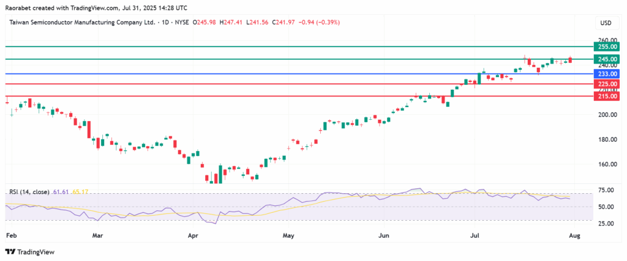
Task: Click the TradingView logo icon
Action: tap(10, 251)
